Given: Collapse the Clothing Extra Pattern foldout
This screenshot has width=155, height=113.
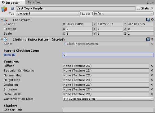Looking at the screenshot, I should tap(2, 40).
